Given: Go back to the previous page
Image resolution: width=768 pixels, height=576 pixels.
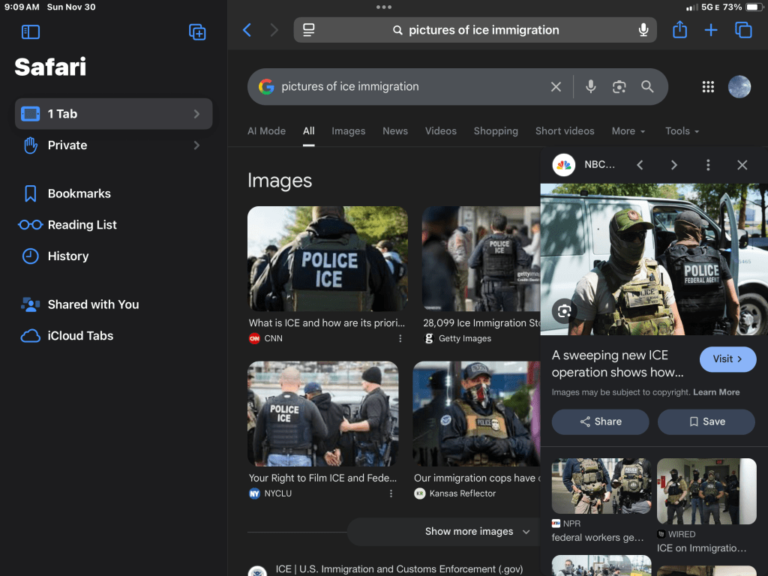Looking at the screenshot, I should pyautogui.click(x=247, y=30).
